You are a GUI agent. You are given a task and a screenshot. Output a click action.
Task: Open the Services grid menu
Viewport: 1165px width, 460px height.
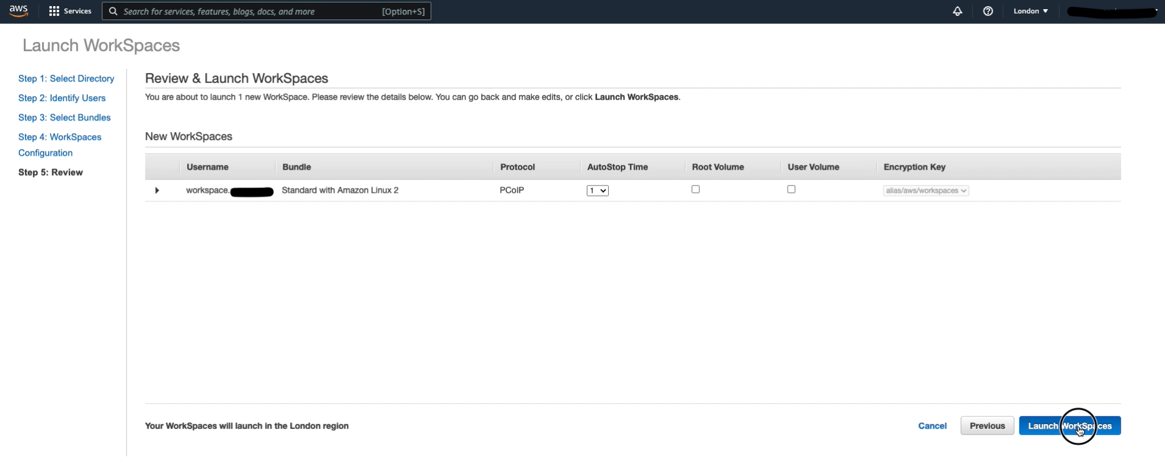(x=70, y=11)
